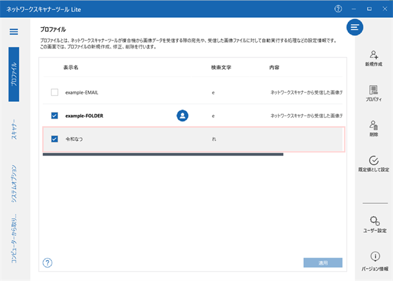Click the user avatar icon on example-FOLDER

point(182,115)
